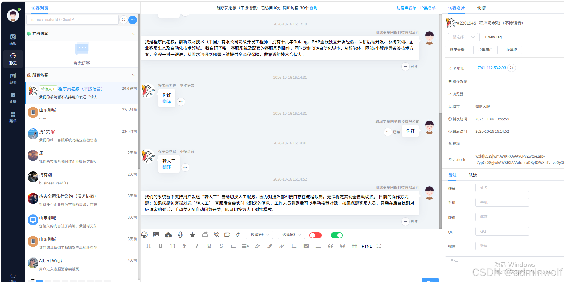
Task: Pick background color with brush icon
Action: point(270,246)
